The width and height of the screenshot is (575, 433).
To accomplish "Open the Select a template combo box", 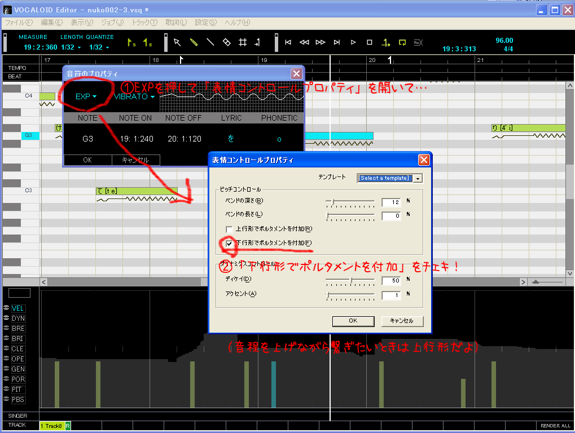I will 390,178.
